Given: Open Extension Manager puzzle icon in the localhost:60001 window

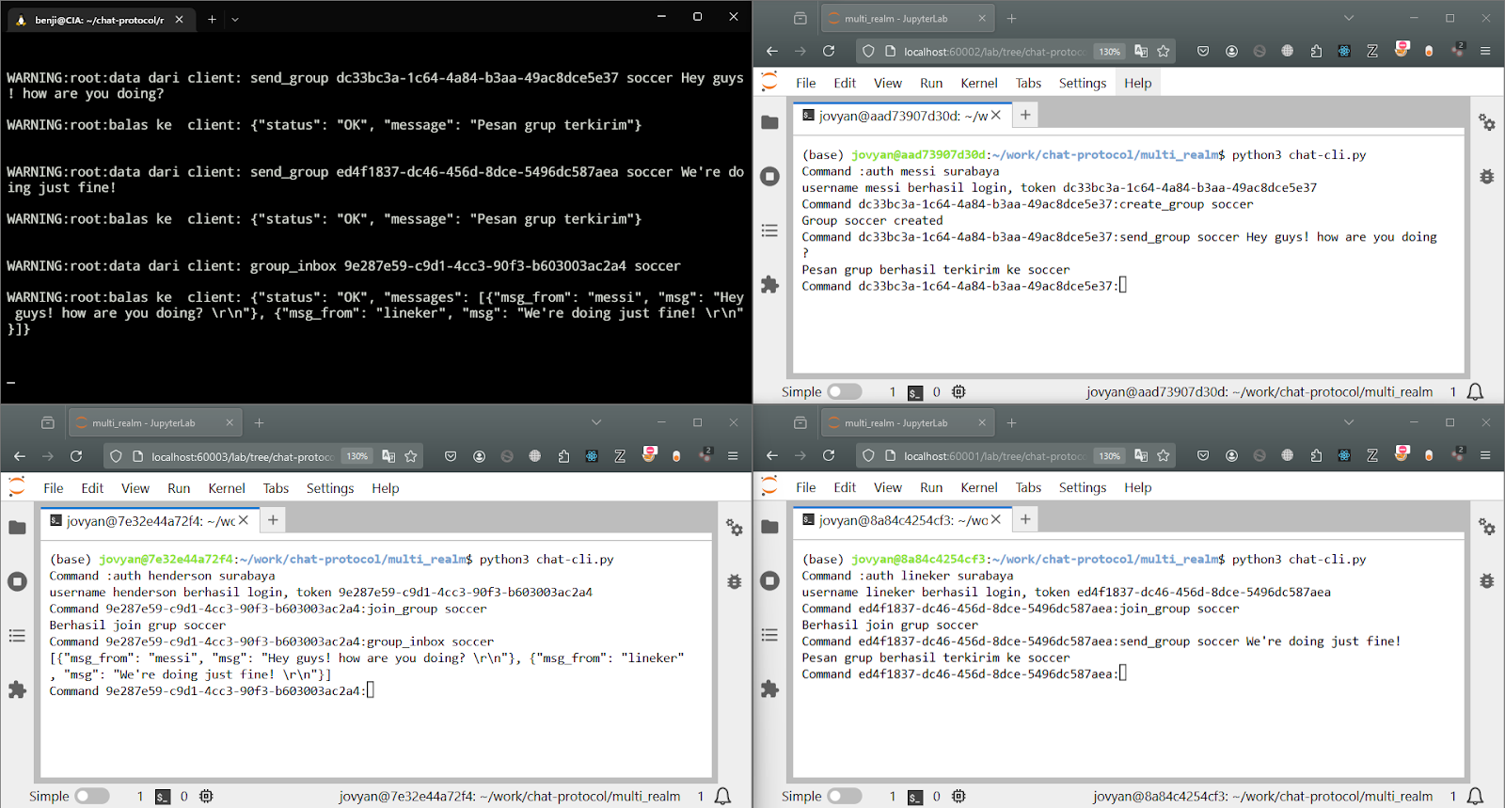Looking at the screenshot, I should pos(769,689).
